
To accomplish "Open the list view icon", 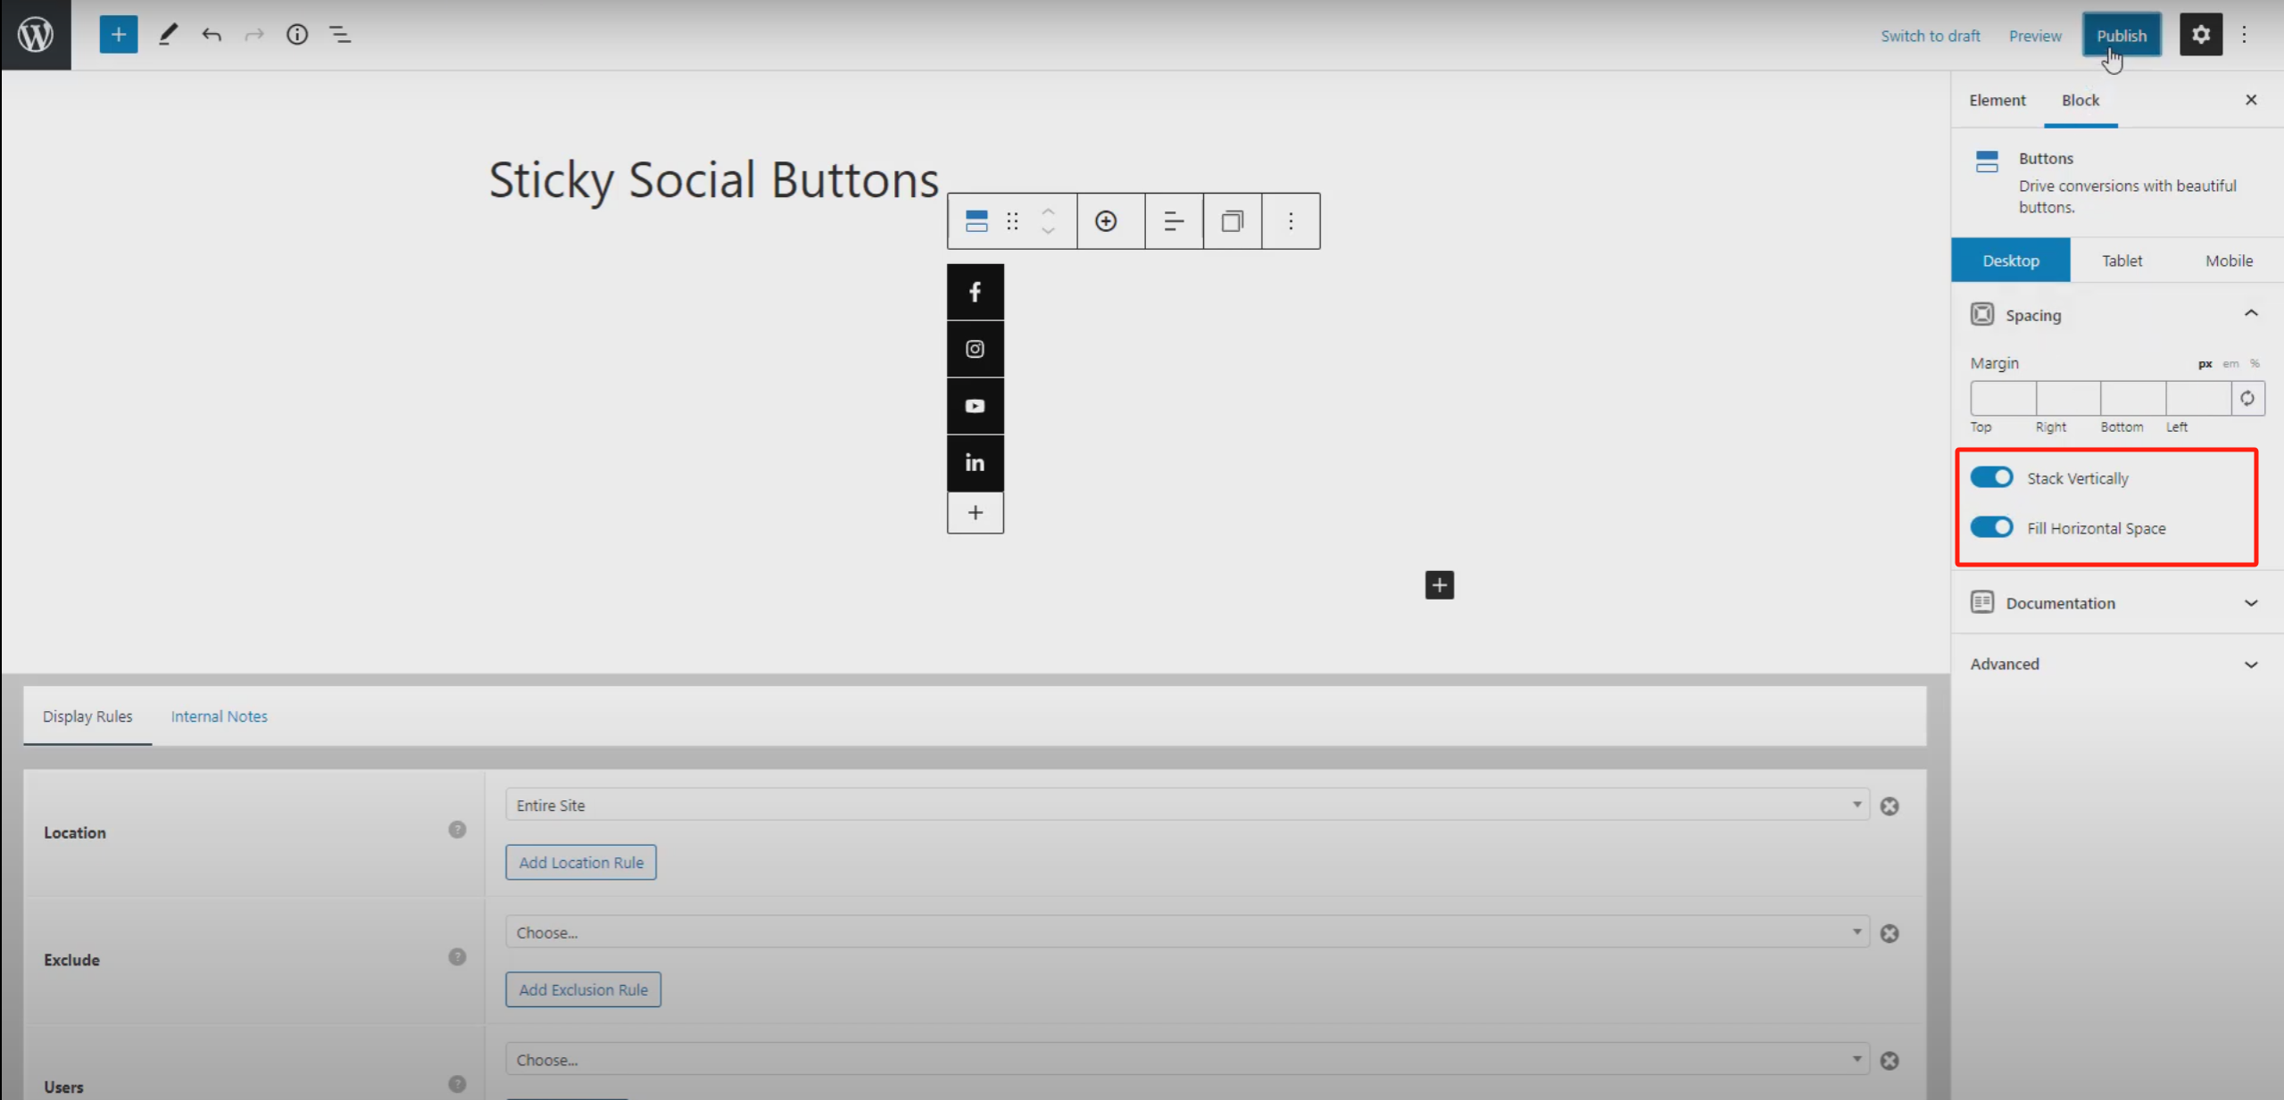I will 340,35.
